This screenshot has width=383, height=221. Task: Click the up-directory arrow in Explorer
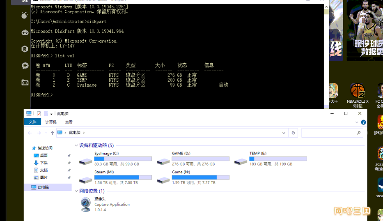52,133
